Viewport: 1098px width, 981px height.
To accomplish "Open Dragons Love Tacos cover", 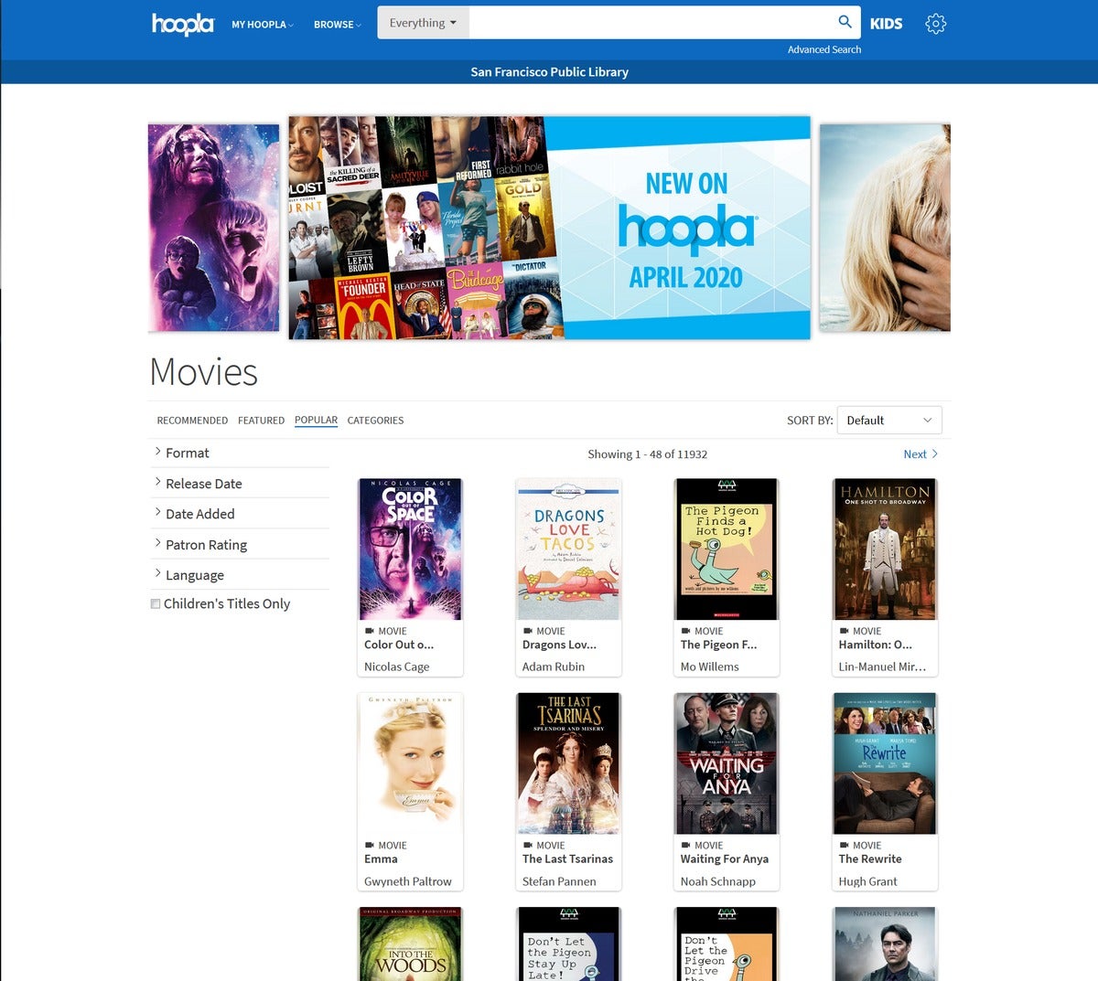I will 568,549.
